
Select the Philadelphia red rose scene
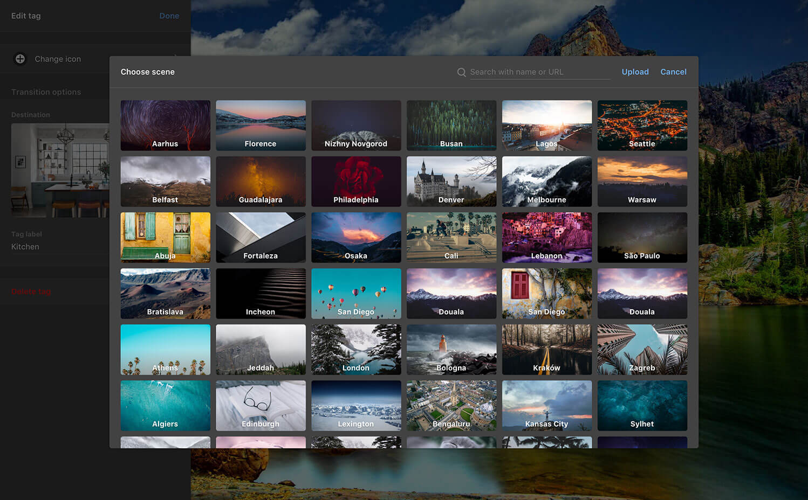click(x=356, y=181)
